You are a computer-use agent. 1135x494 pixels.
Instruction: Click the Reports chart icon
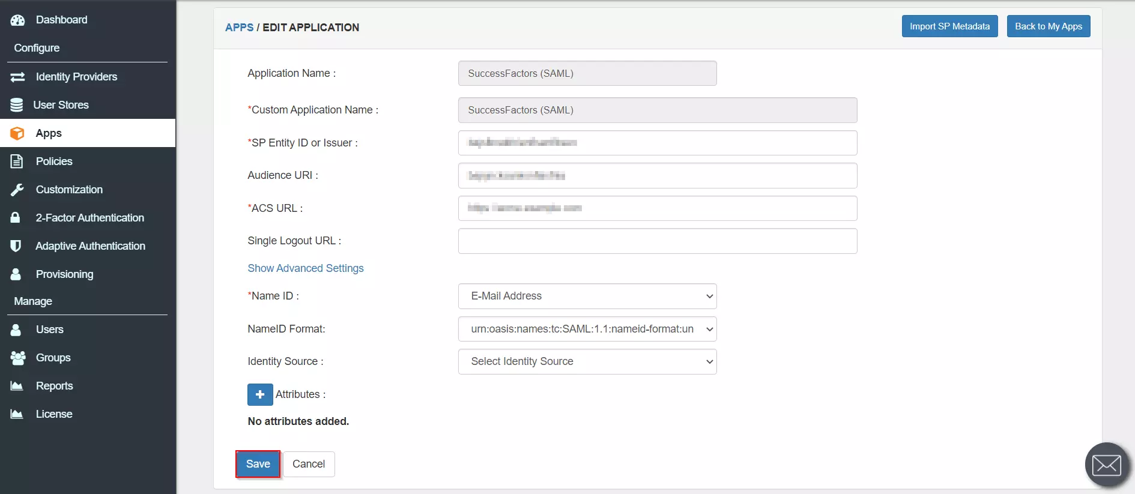pos(17,386)
